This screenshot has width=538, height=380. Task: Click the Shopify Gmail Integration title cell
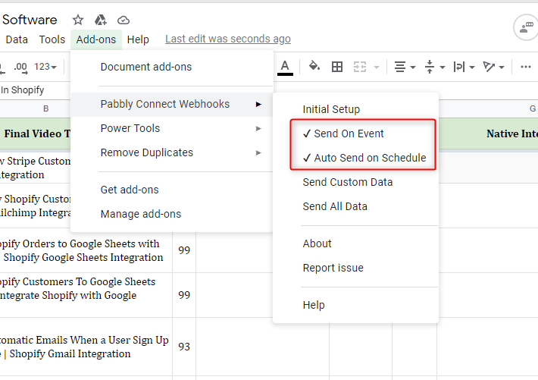(x=86, y=347)
